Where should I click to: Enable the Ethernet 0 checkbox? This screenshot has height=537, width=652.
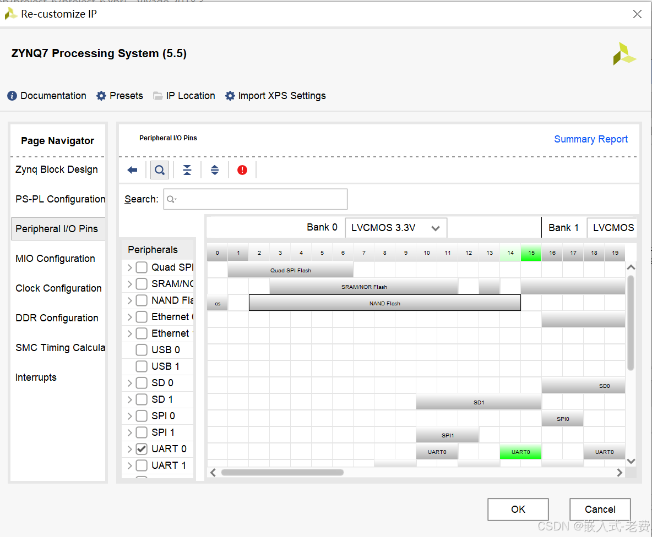pyautogui.click(x=142, y=317)
